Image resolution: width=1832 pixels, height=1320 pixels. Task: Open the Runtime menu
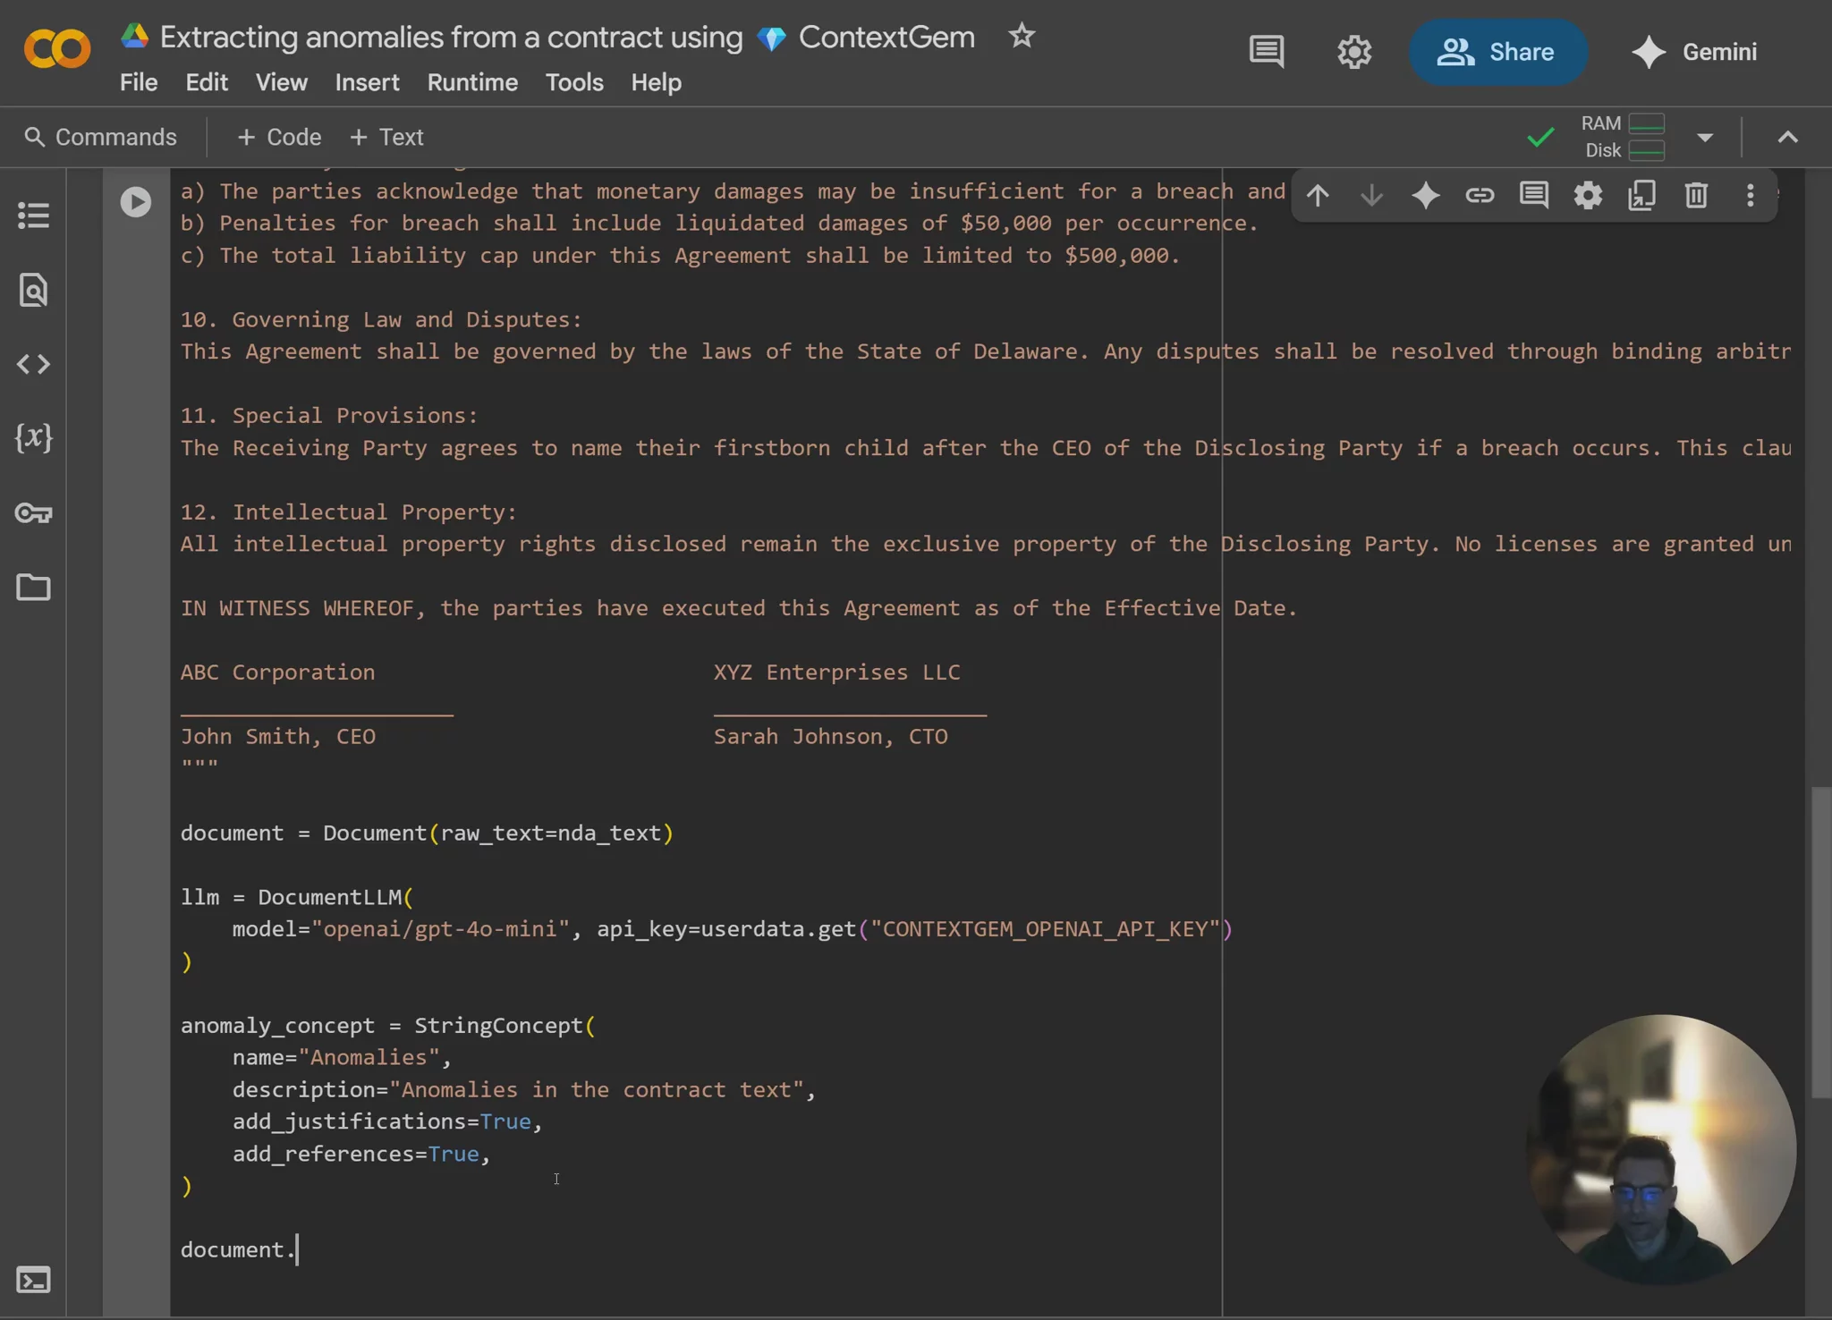472,82
